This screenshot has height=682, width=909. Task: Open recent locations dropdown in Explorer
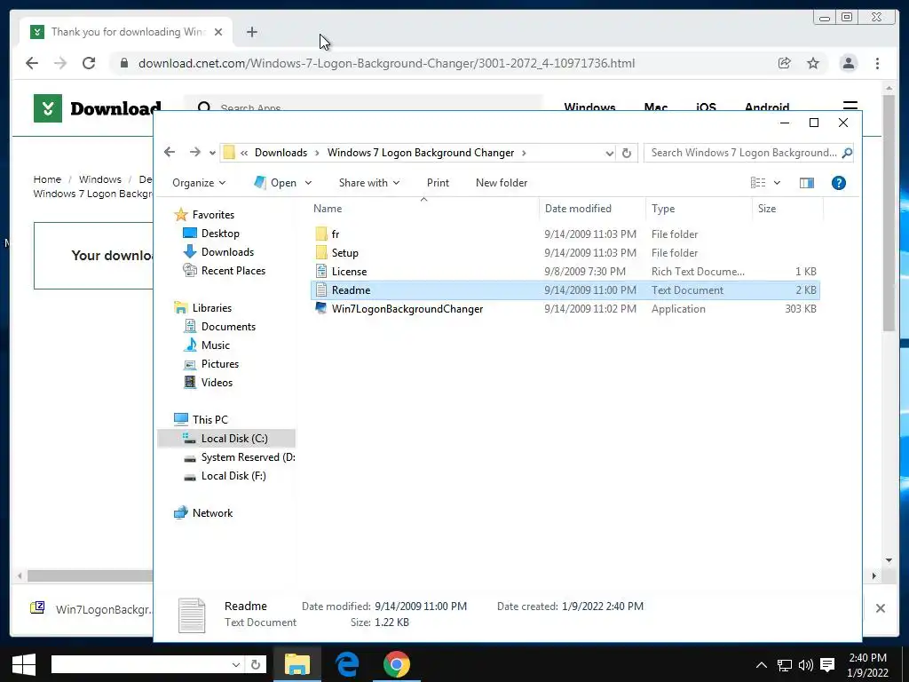[212, 153]
